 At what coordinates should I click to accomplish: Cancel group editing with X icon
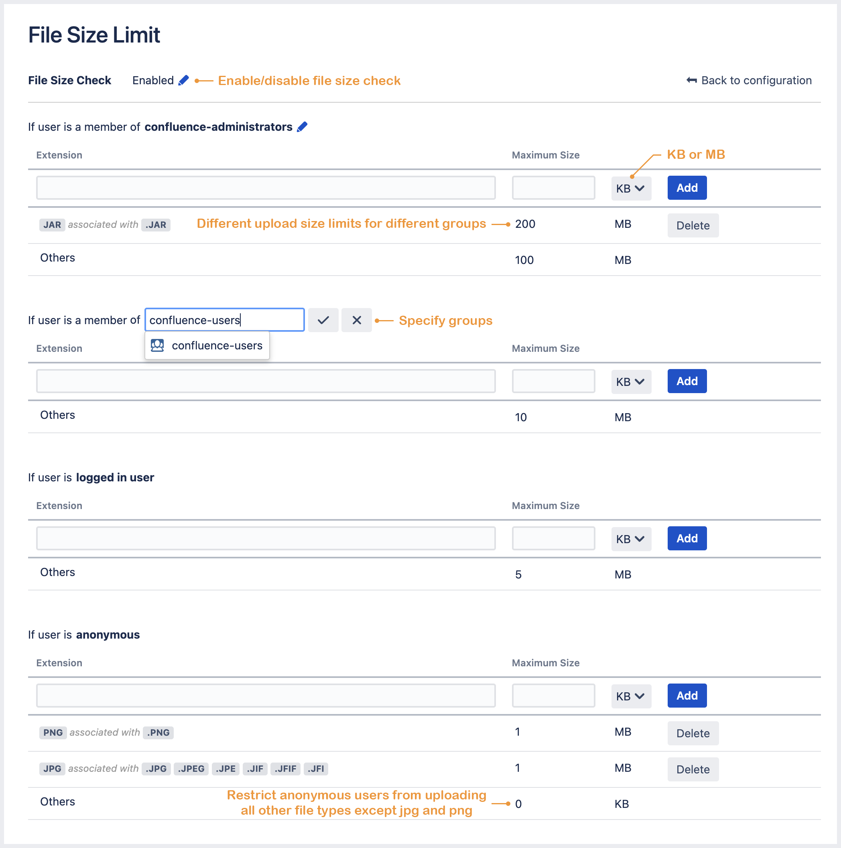click(356, 320)
